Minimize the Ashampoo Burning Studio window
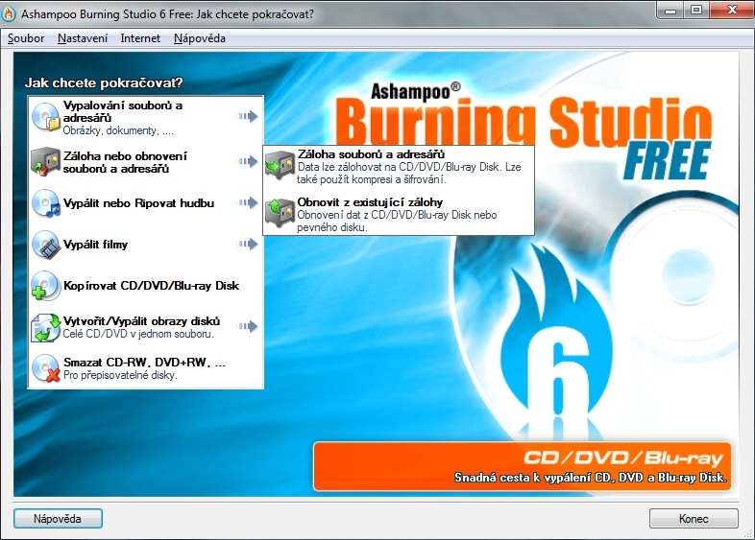Image resolution: width=755 pixels, height=540 pixels. coord(670,10)
